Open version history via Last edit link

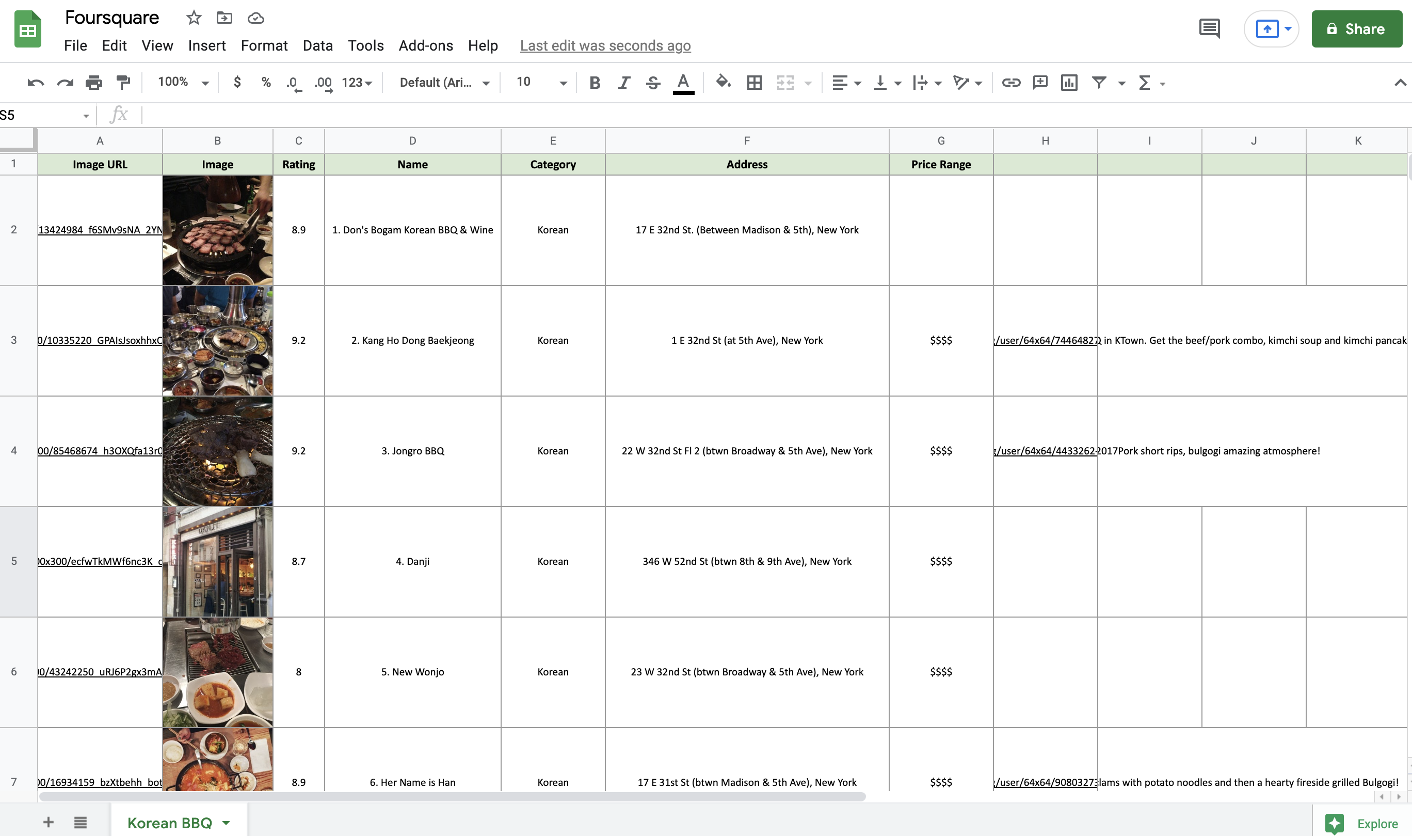click(x=605, y=45)
